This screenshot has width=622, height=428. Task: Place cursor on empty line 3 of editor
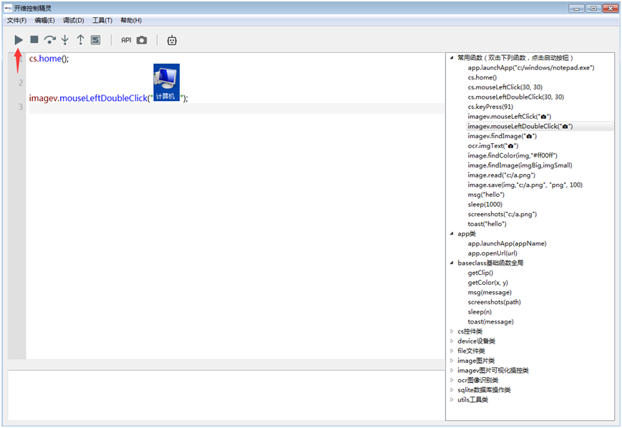point(236,108)
